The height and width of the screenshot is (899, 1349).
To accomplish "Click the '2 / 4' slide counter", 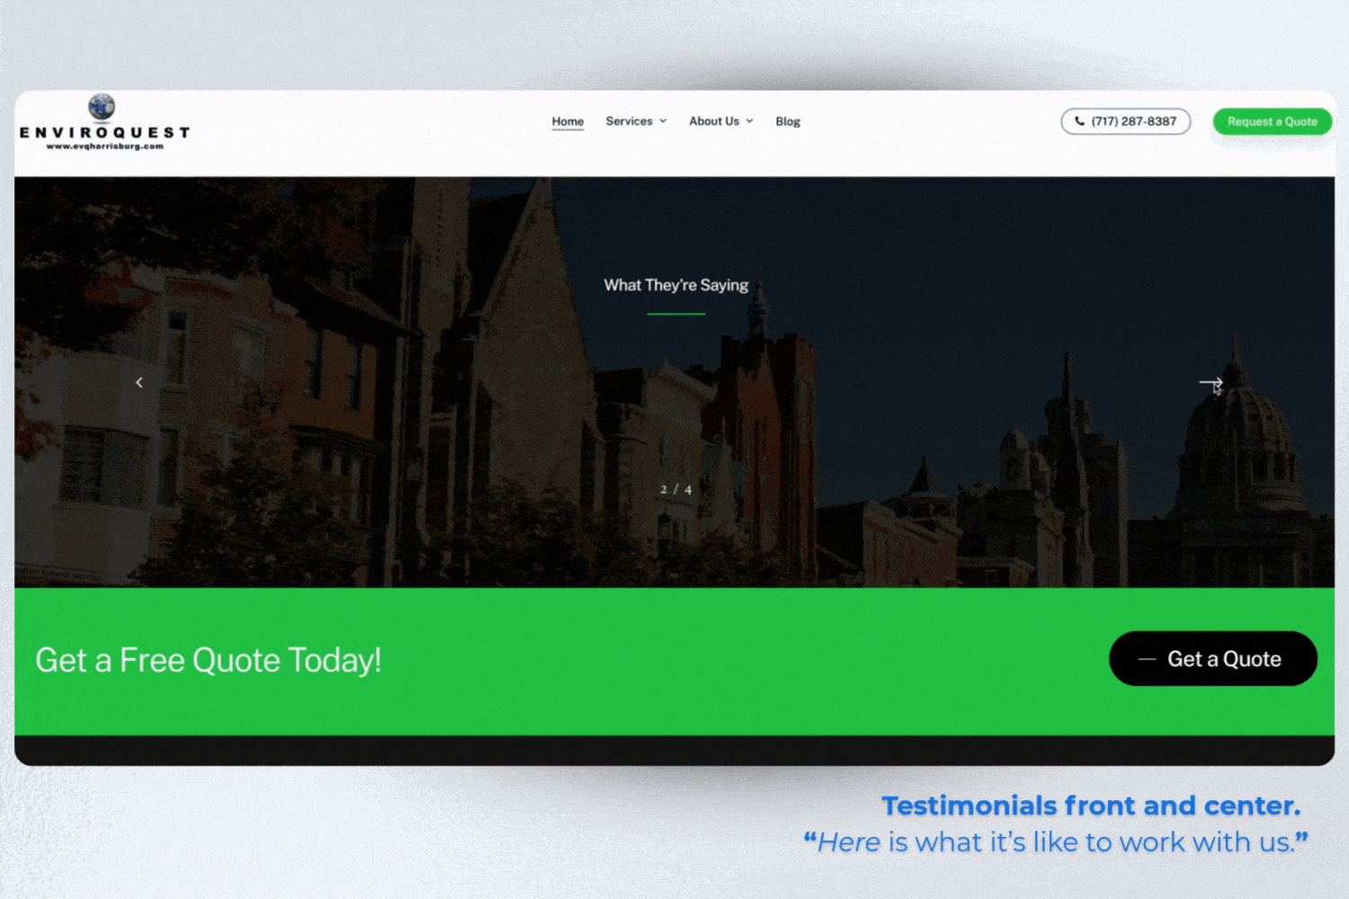I will [x=676, y=490].
